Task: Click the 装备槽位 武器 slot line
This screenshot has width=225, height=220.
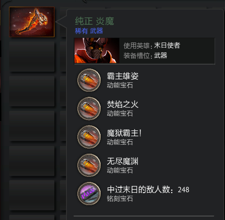Action: coord(145,56)
